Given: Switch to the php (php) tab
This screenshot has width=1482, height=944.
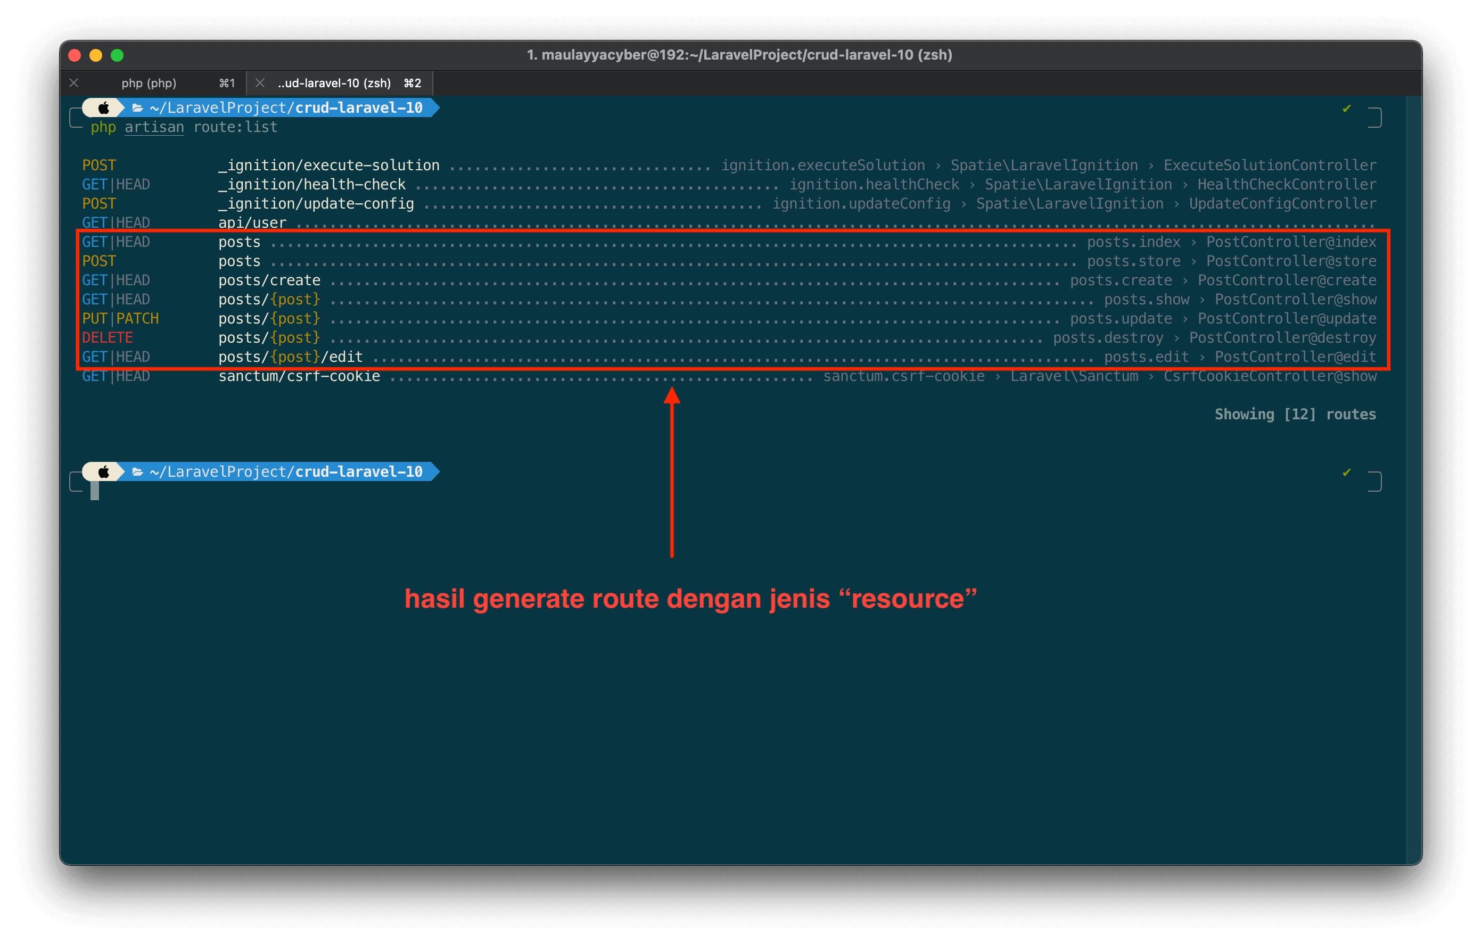Looking at the screenshot, I should tap(149, 83).
